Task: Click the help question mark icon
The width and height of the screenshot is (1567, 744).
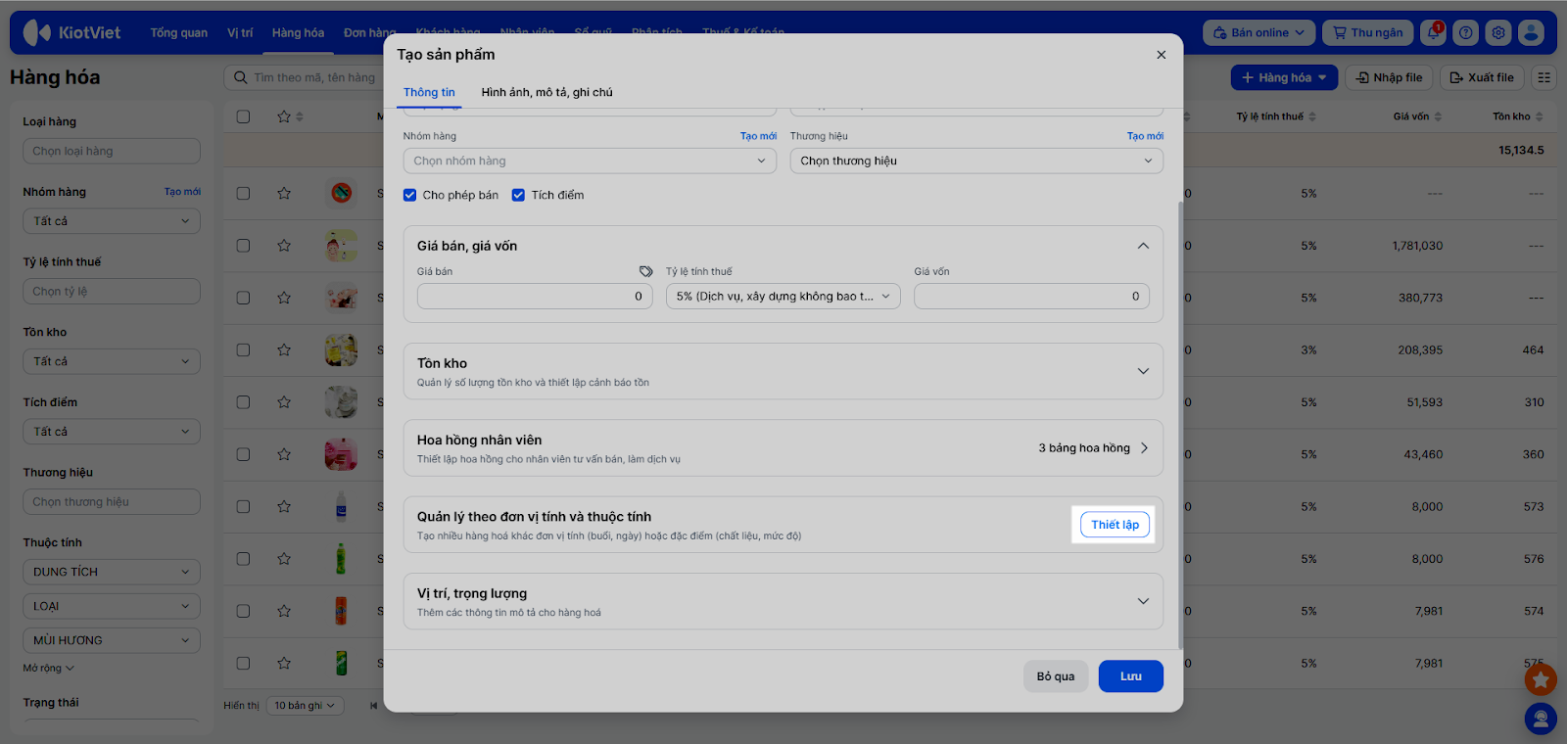Action: 1466,32
